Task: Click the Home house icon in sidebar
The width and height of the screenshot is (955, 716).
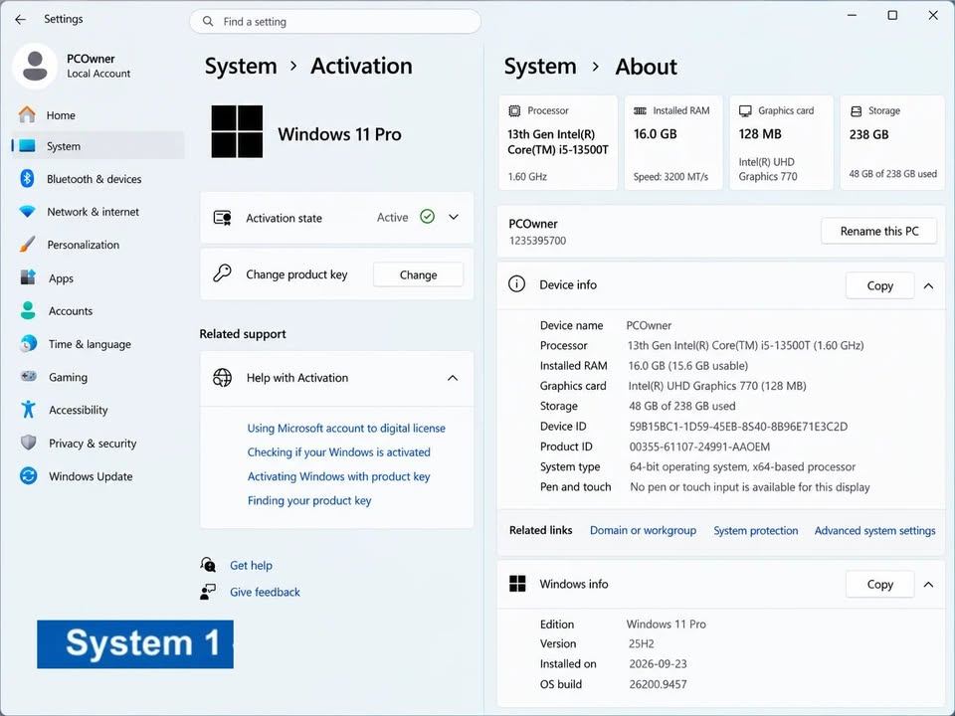Action: point(27,114)
